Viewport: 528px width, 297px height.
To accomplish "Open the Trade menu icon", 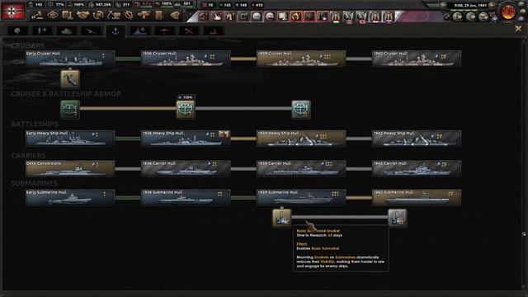I will pyautogui.click(x=98, y=15).
